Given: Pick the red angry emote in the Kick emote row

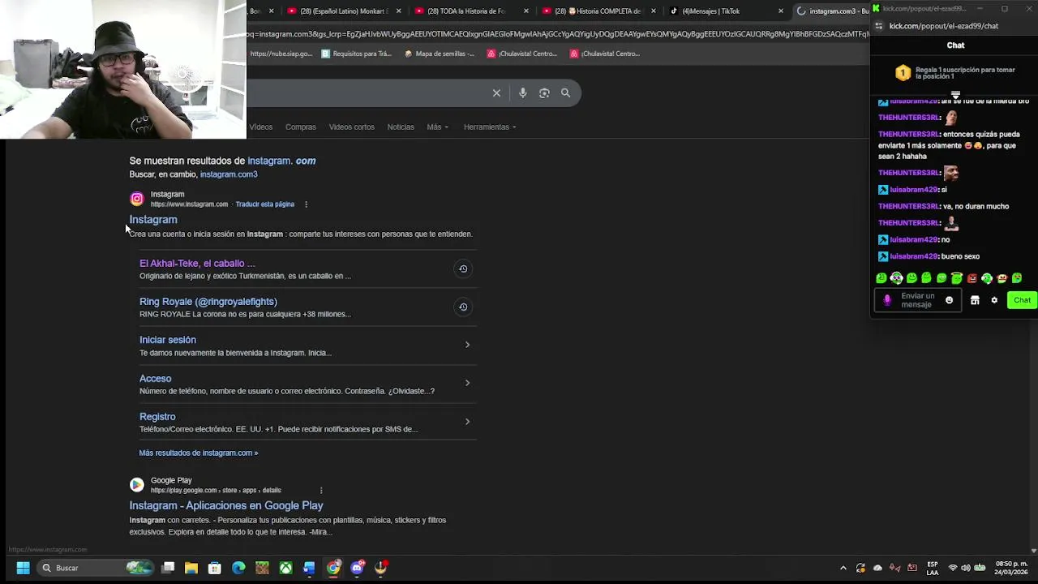Looking at the screenshot, I should pos(972,278).
